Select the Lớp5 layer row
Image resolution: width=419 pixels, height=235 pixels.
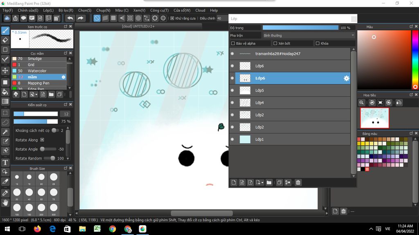290,91
